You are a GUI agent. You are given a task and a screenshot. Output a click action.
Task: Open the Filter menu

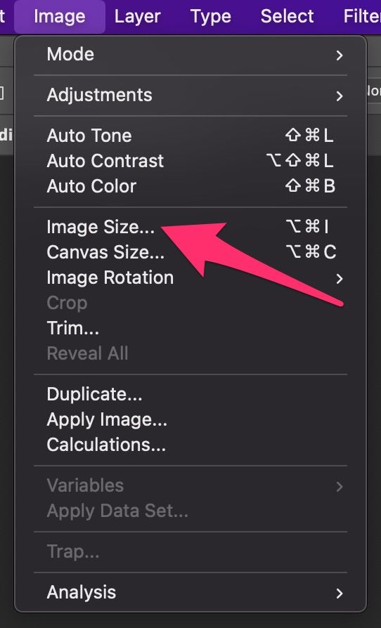click(362, 17)
